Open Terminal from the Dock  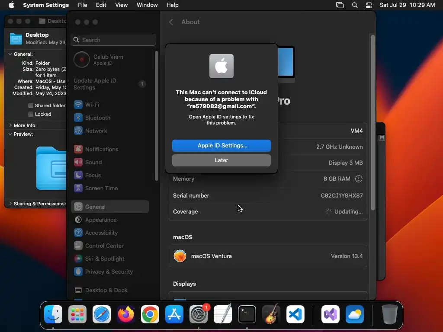click(x=247, y=314)
